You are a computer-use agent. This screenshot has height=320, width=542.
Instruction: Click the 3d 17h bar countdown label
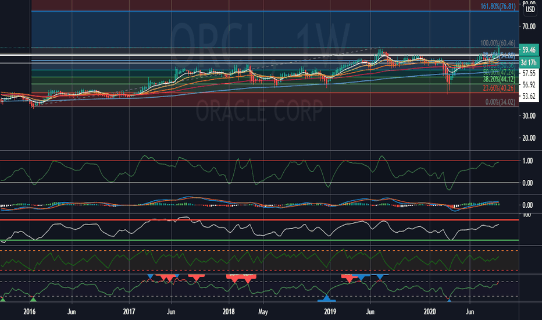pos(529,63)
